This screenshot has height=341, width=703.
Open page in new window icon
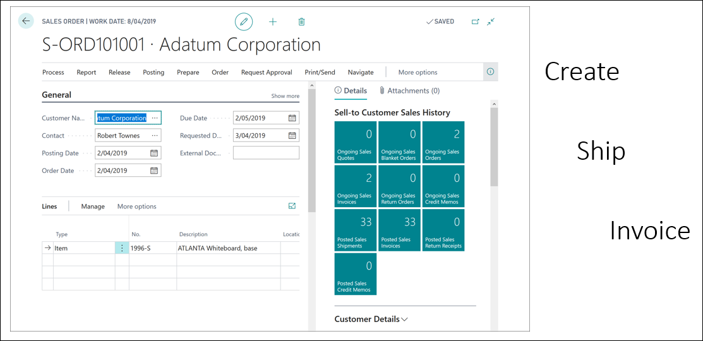point(475,21)
